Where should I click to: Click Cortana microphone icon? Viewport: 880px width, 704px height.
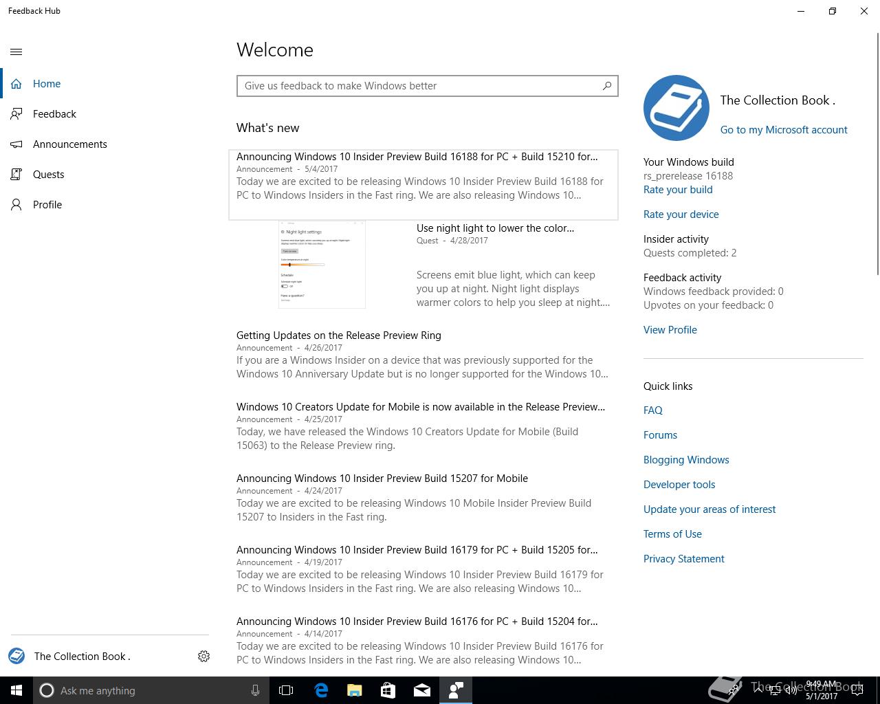click(255, 690)
